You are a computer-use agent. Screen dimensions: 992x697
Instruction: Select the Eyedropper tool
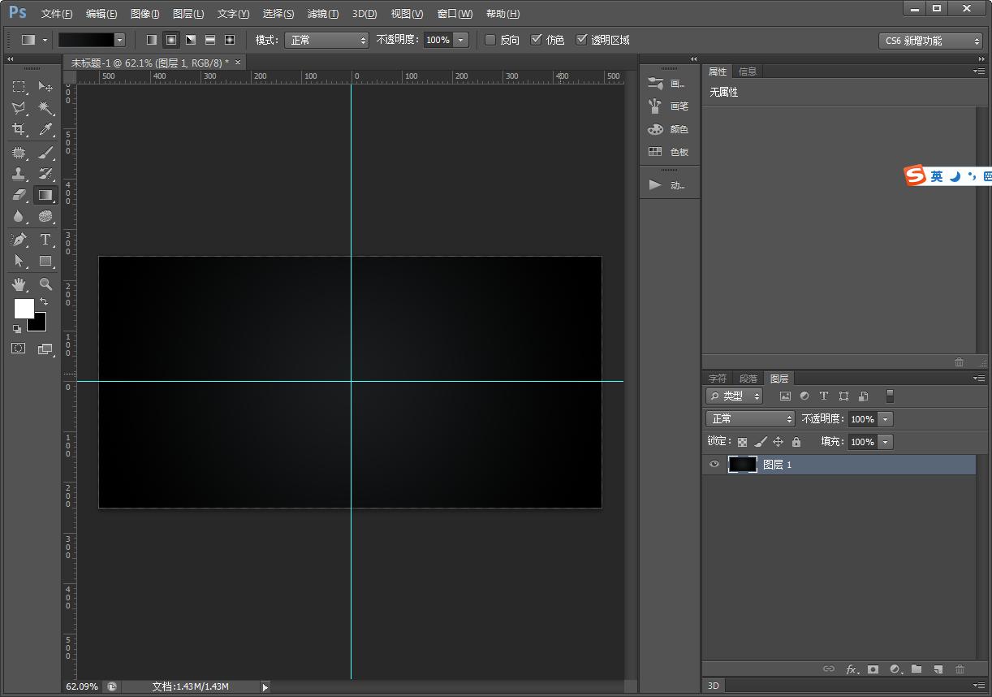click(45, 129)
